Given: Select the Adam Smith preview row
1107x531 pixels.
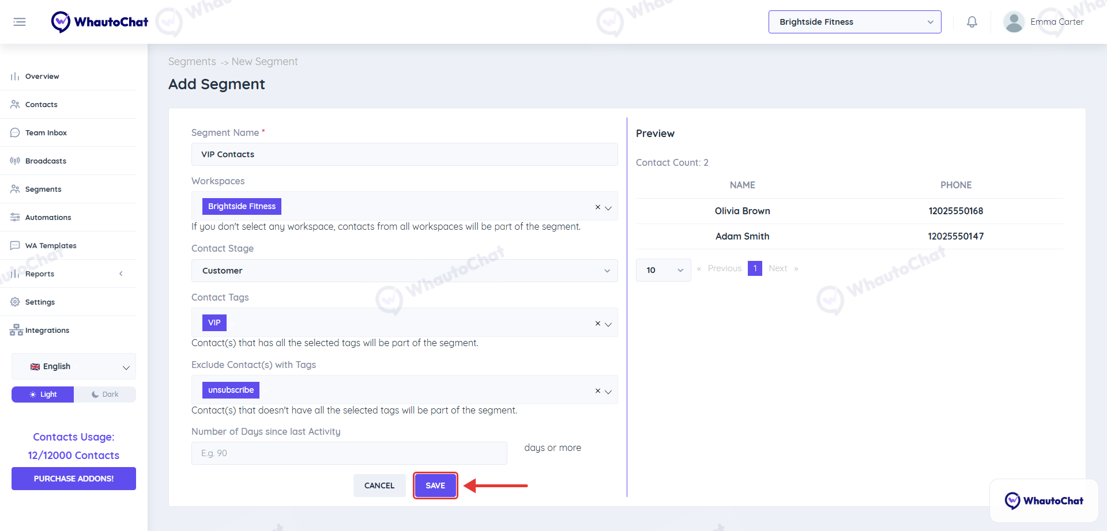Looking at the screenshot, I should (849, 236).
